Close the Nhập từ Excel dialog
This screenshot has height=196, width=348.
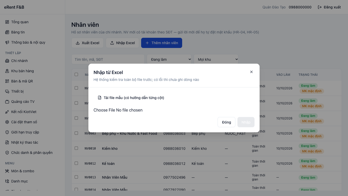coord(251,72)
